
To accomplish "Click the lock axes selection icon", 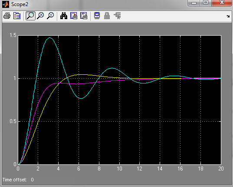I will (x=107, y=16).
